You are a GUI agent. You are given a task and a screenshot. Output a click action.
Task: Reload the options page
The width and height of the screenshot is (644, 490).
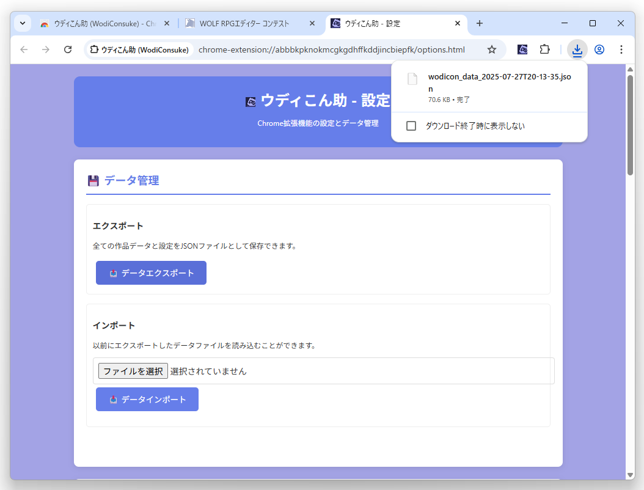coord(68,49)
